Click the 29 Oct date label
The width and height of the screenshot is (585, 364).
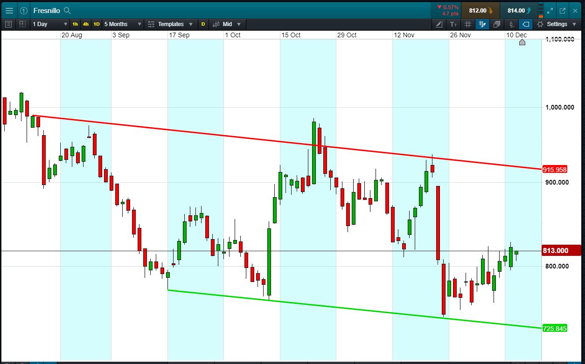347,35
